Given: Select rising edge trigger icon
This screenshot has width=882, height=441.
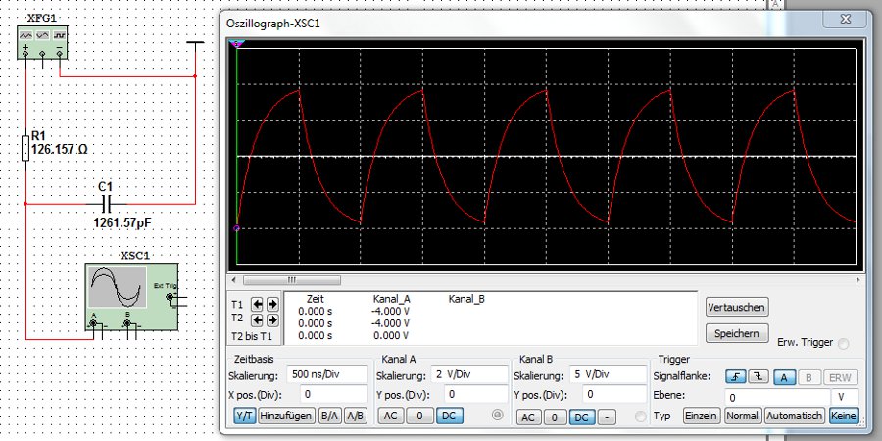Looking at the screenshot, I should coord(735,376).
